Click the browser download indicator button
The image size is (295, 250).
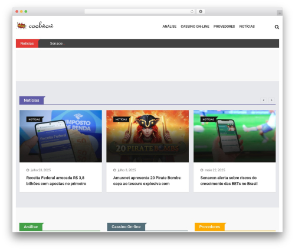201,11
